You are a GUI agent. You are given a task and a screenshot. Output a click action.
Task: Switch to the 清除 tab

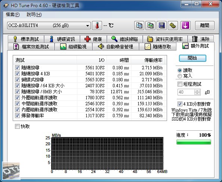pyautogui.click(x=201, y=39)
